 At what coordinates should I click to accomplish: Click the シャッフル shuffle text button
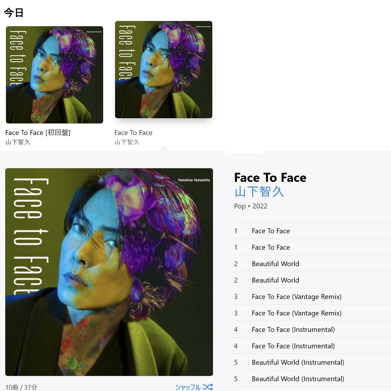tap(188, 387)
